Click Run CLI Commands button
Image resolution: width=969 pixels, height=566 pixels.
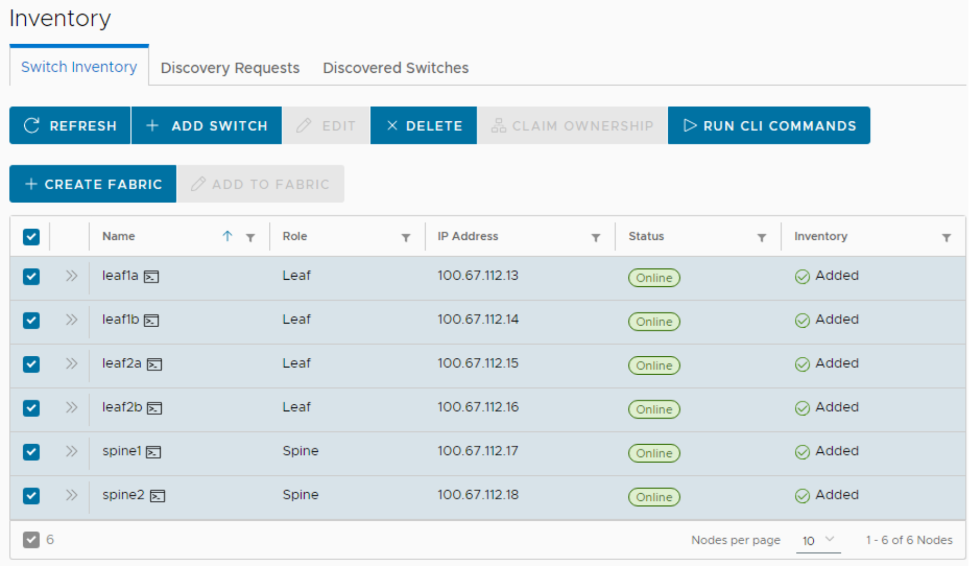click(x=769, y=126)
